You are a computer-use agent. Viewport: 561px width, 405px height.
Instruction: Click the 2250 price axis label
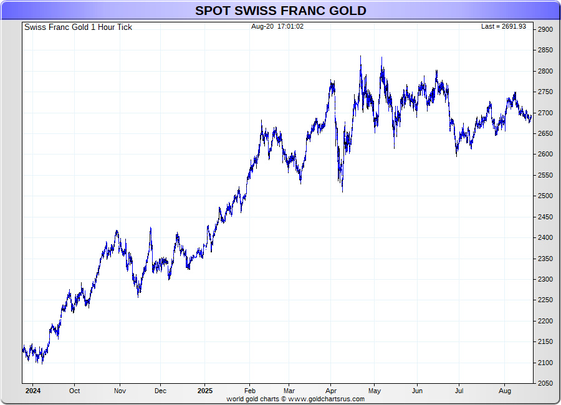[x=545, y=300]
